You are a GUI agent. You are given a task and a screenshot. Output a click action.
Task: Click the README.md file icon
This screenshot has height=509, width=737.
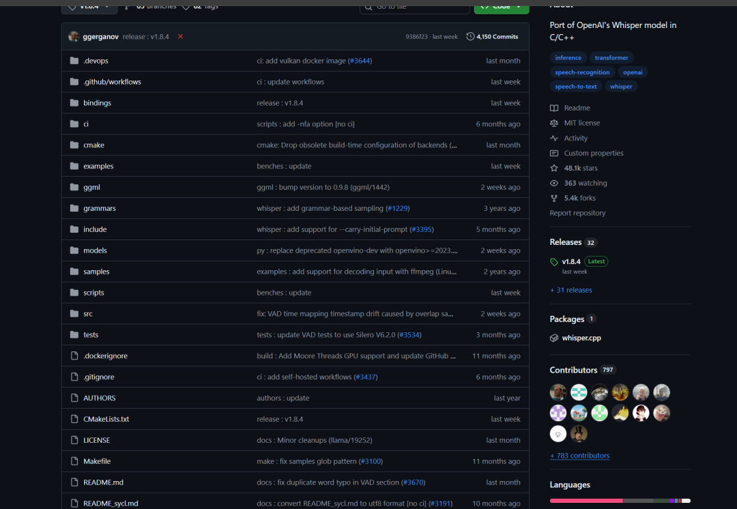click(x=74, y=482)
